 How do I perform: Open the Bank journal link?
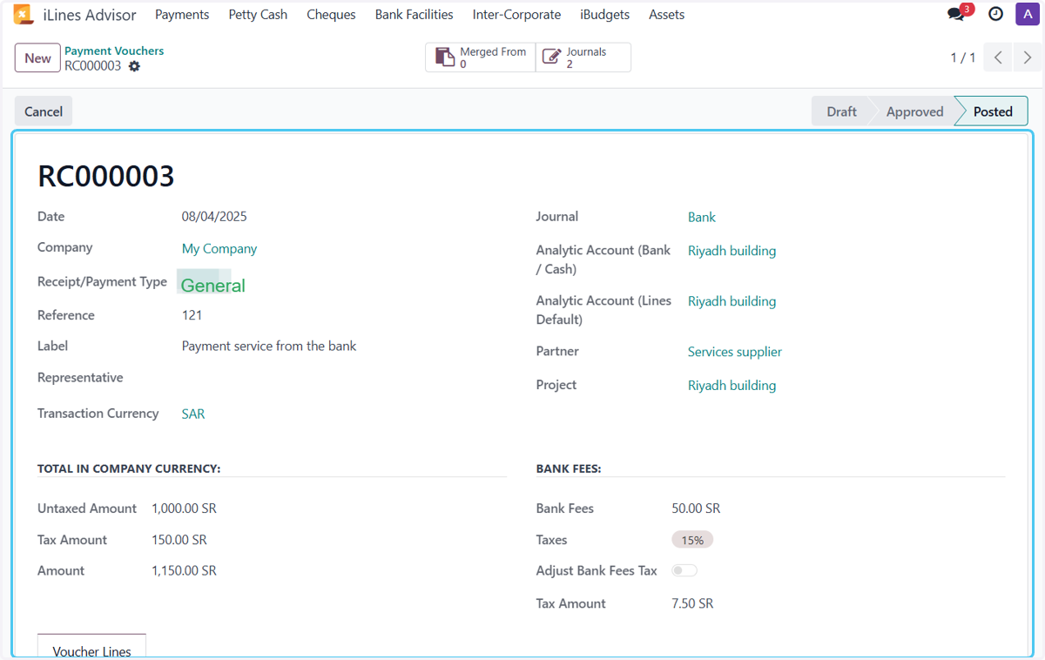pos(702,218)
